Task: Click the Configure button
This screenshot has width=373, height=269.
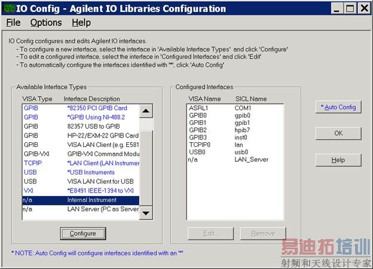Action: click(82, 234)
